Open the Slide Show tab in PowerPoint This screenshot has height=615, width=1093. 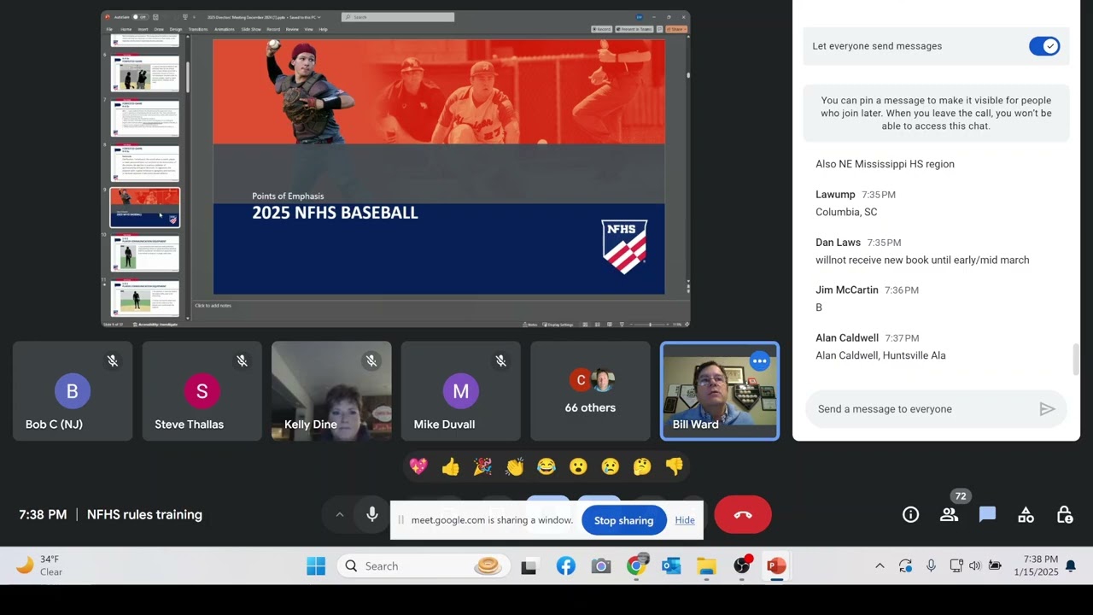pos(251,29)
